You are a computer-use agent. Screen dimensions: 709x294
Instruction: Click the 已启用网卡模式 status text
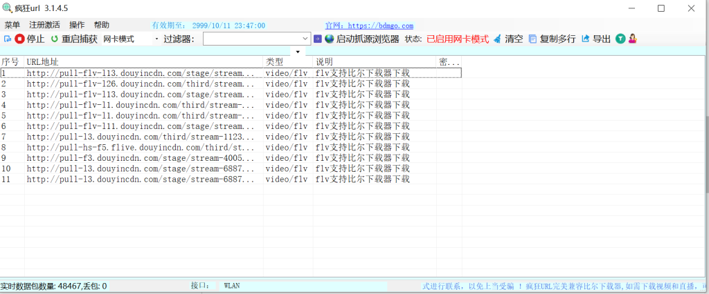click(458, 39)
